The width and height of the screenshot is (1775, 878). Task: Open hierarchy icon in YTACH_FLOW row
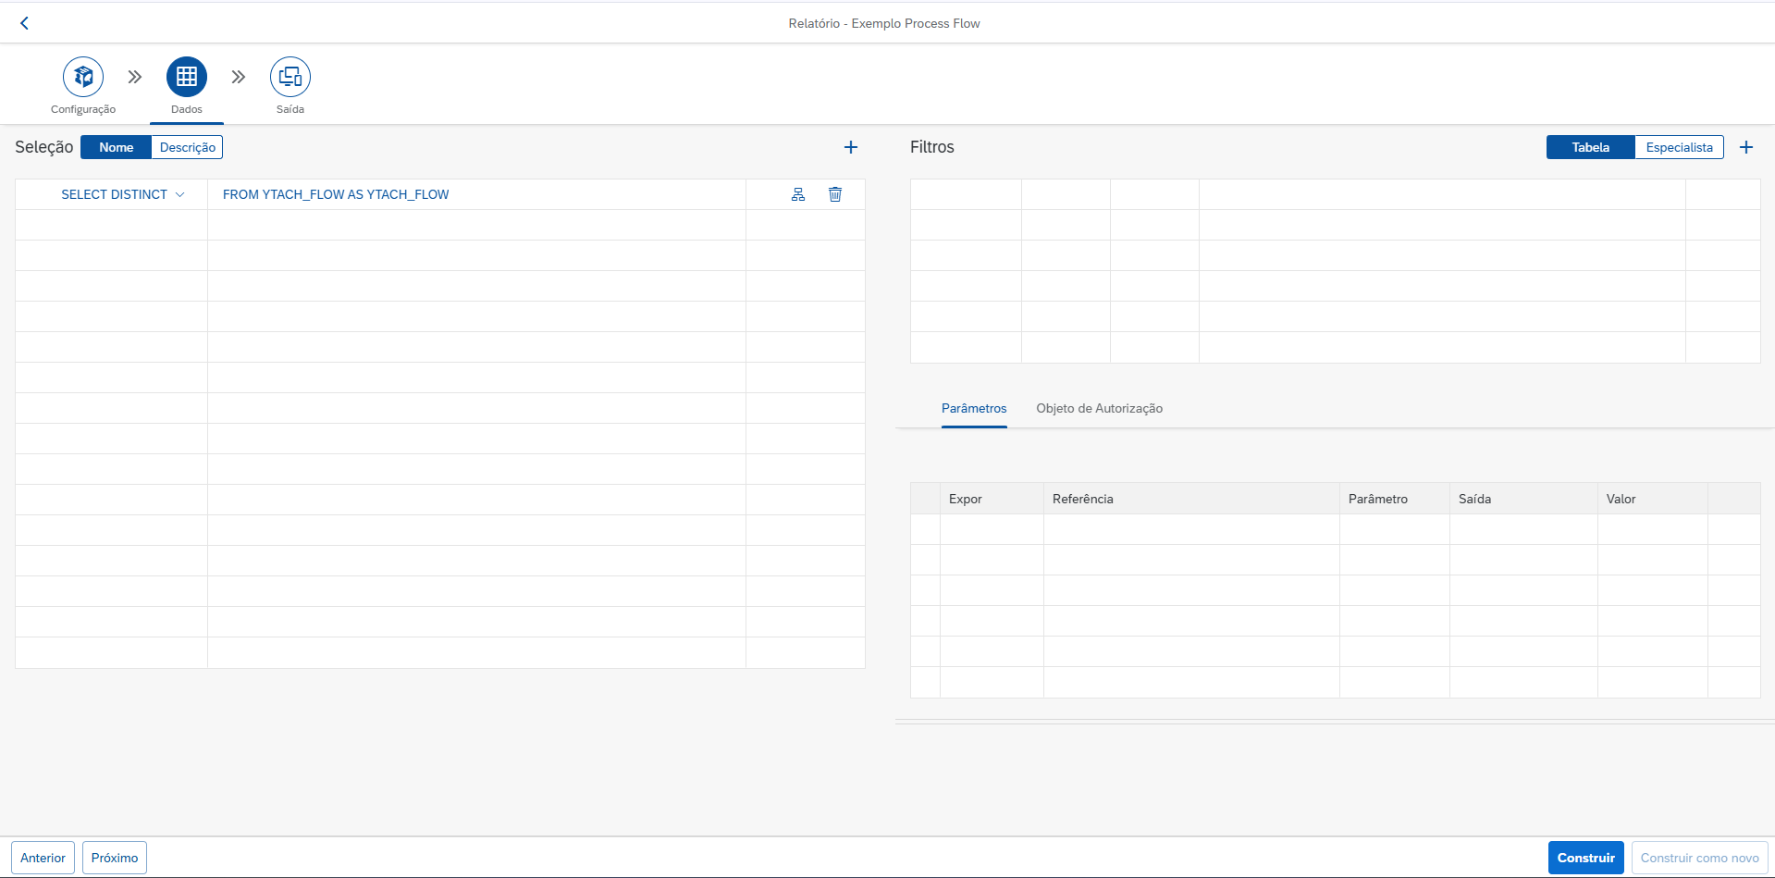coord(798,194)
